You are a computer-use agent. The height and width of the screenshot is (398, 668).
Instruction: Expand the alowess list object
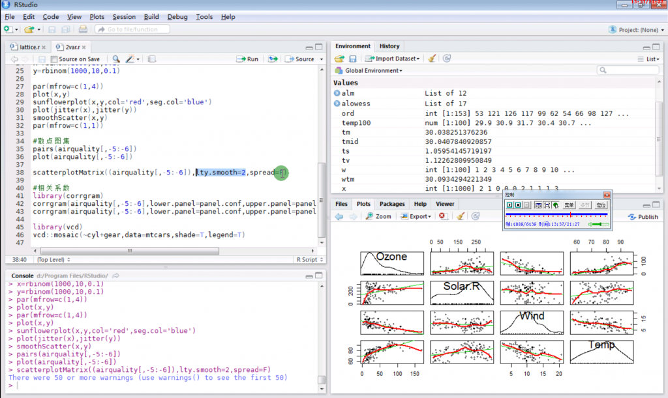pos(337,104)
